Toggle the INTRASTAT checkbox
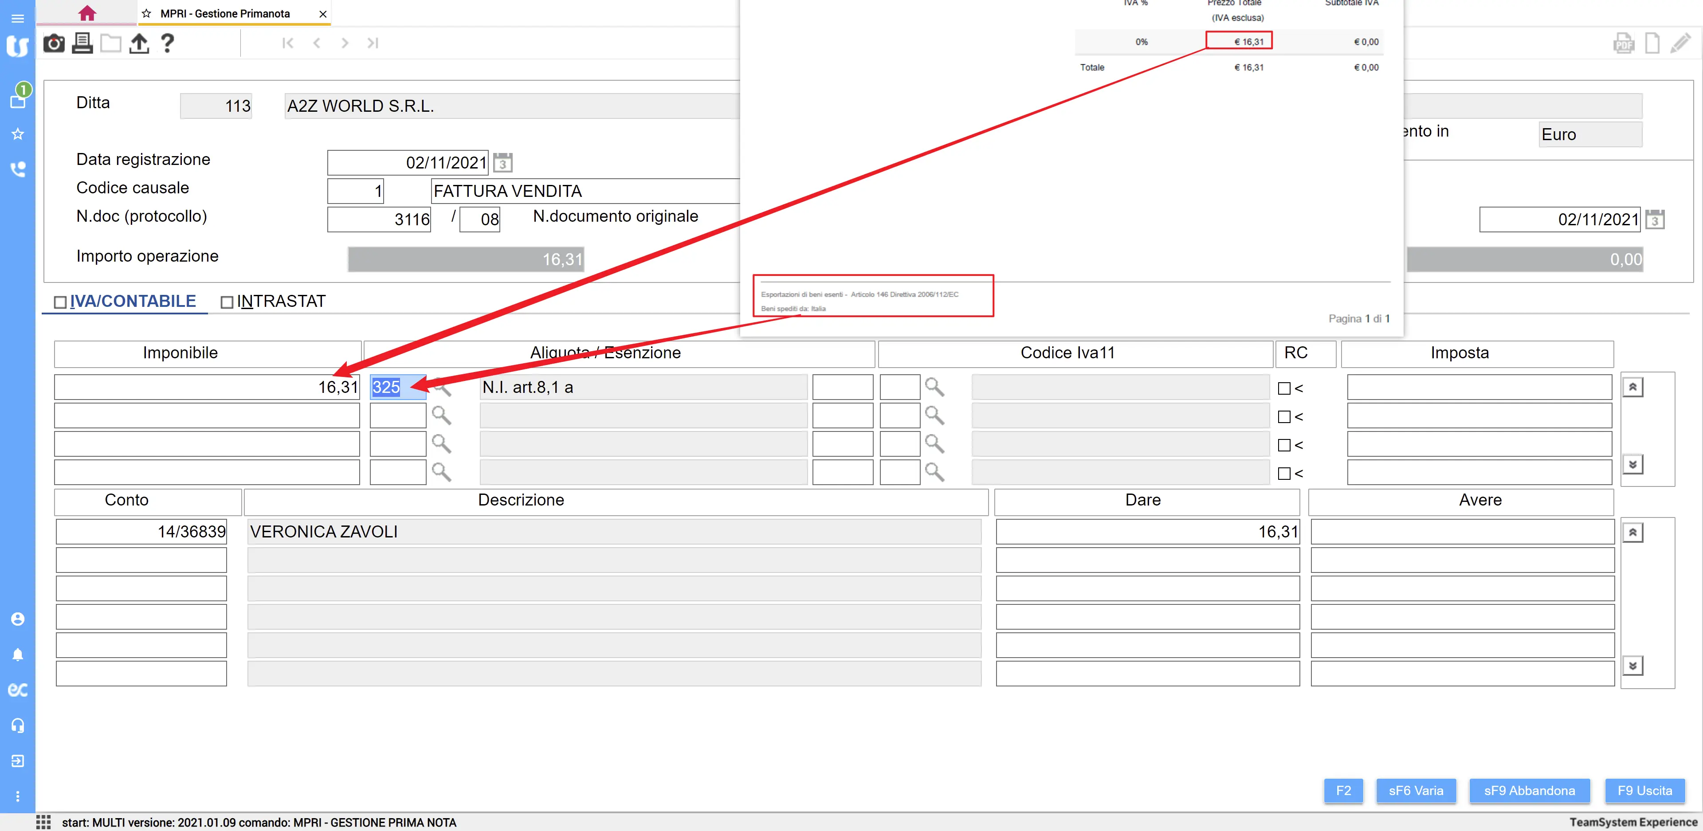 coord(227,302)
